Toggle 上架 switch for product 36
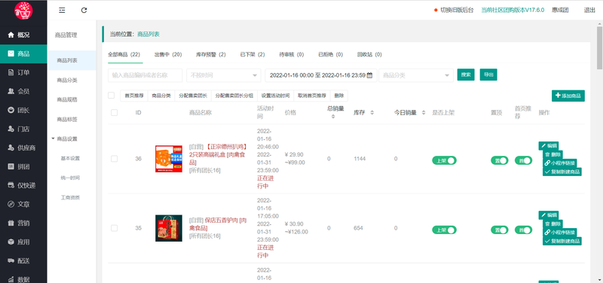Viewport: 603px width, 283px height. point(444,160)
